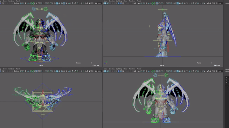Open Shading menu in front view panel
Screen dimensions: 229x128
[112, 69]
